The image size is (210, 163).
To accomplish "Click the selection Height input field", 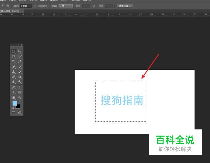I will [109, 6].
